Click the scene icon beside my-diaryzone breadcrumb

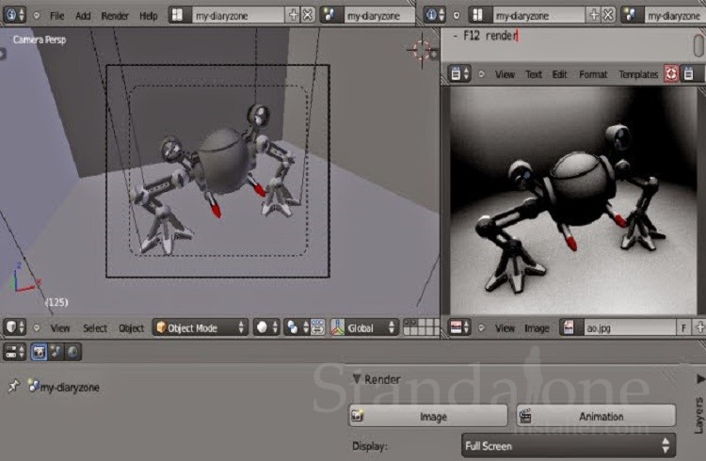(34, 386)
